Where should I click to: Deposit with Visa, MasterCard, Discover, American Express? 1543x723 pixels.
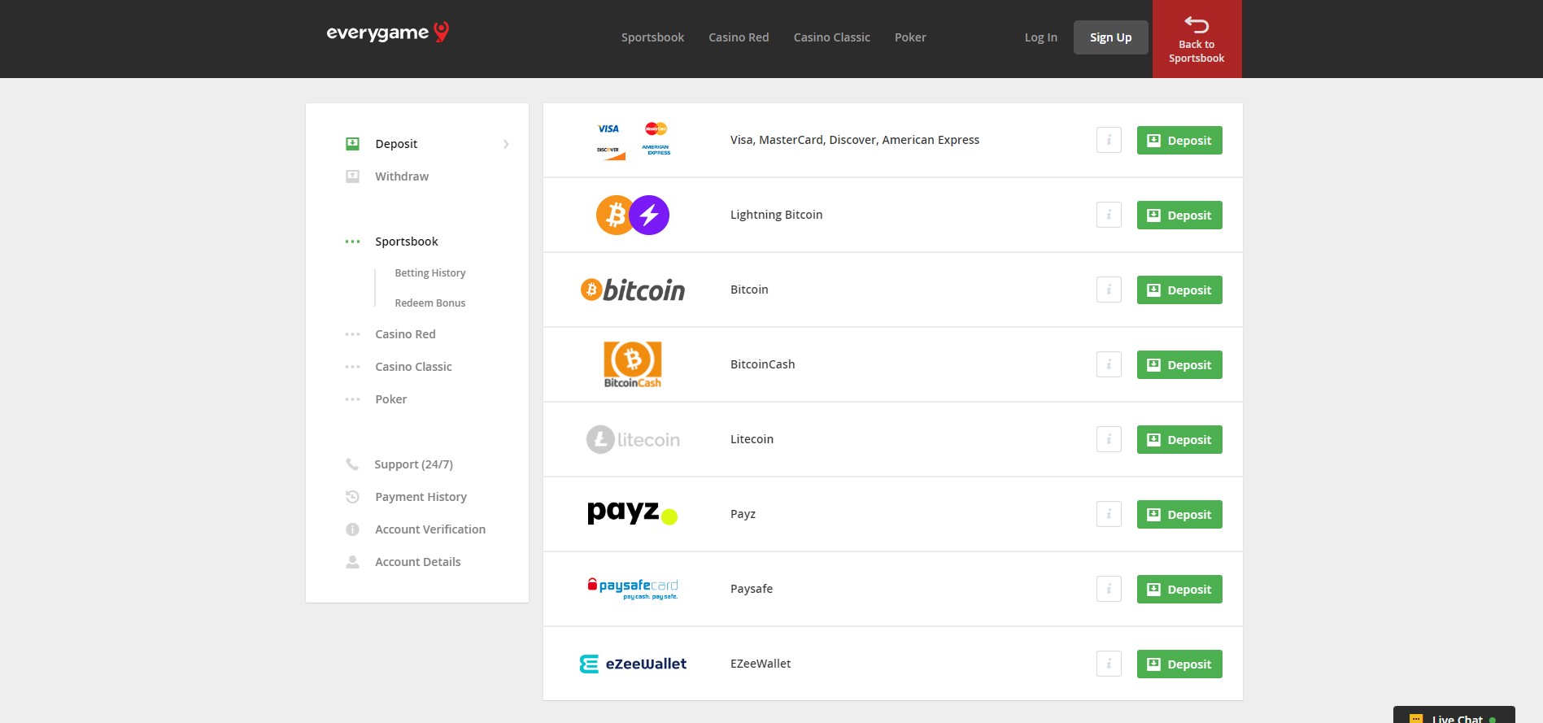(x=1179, y=140)
